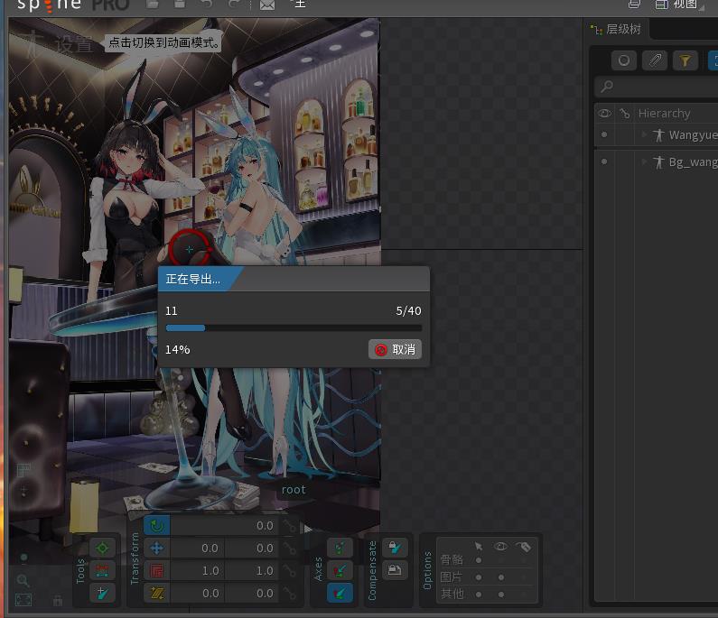Toggle Images compensation in Compensate

[x=395, y=570]
